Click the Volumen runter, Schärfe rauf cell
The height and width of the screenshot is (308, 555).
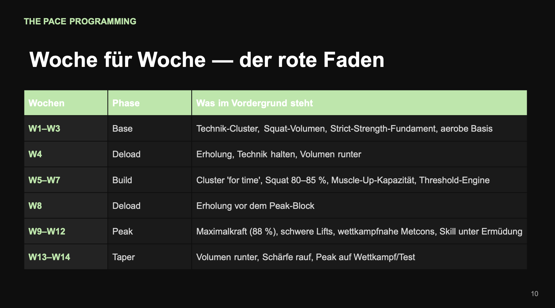click(x=359, y=257)
